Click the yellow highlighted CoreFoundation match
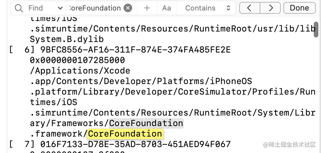This screenshot has width=321, height=153. pyautogui.click(x=125, y=134)
